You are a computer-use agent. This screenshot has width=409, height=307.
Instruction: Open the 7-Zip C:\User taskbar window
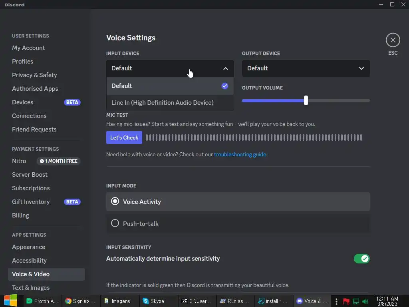coord(197,301)
